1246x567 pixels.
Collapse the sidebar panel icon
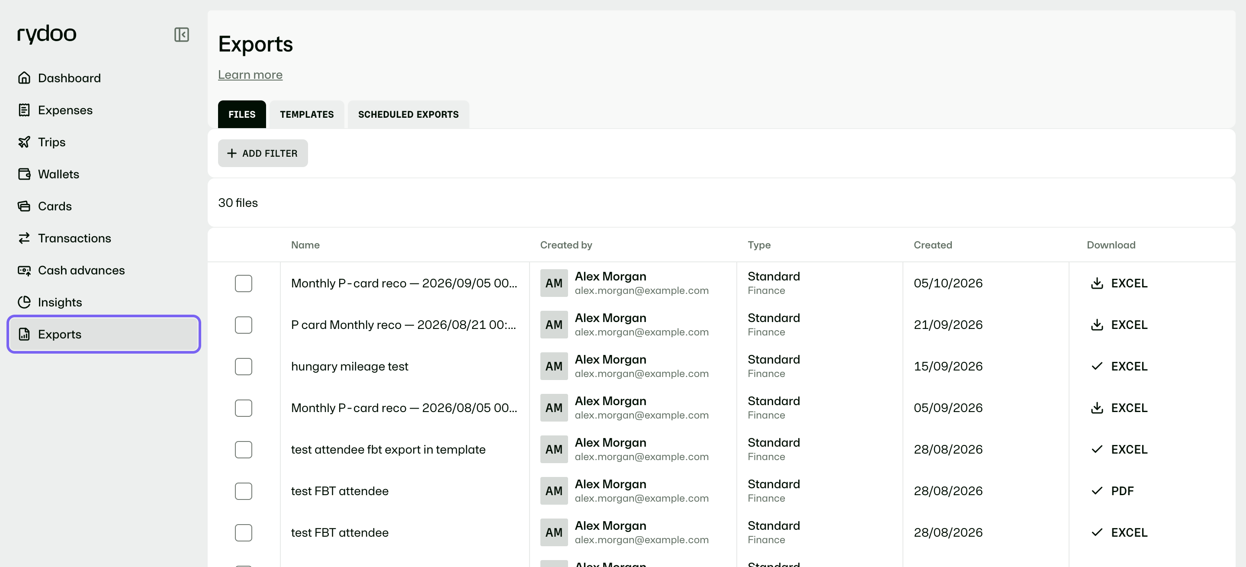181,34
